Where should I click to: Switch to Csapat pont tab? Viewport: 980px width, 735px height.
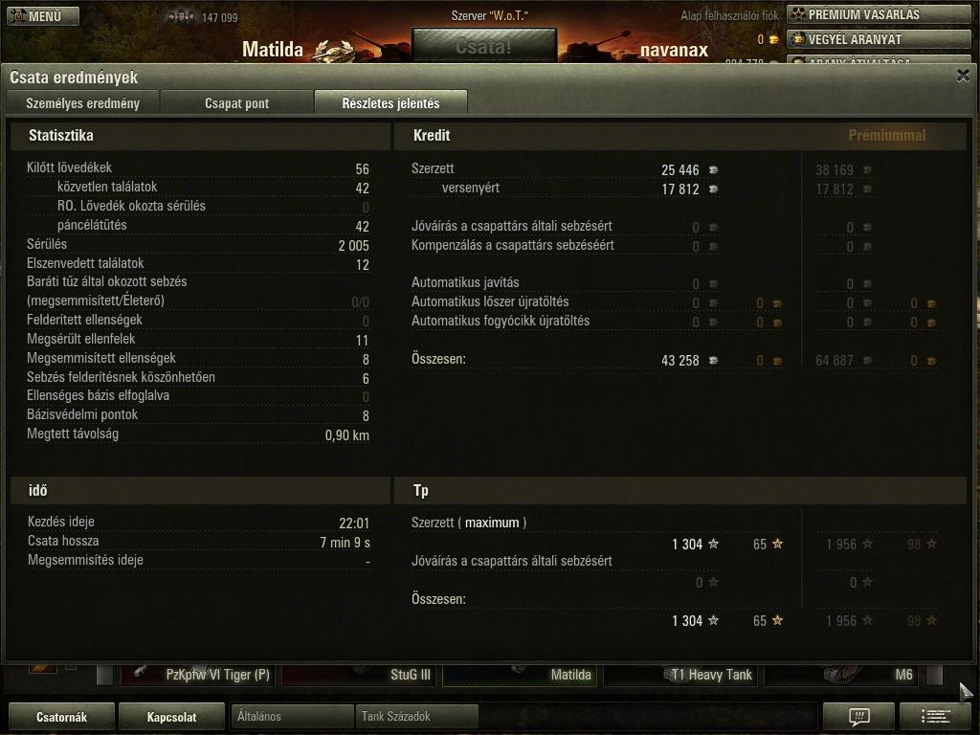237,103
